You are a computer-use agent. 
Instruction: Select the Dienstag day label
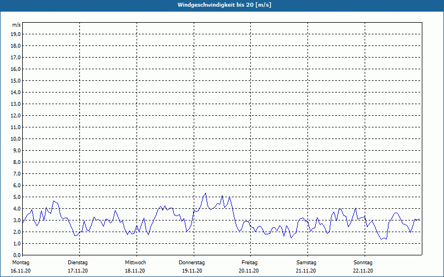click(x=78, y=262)
